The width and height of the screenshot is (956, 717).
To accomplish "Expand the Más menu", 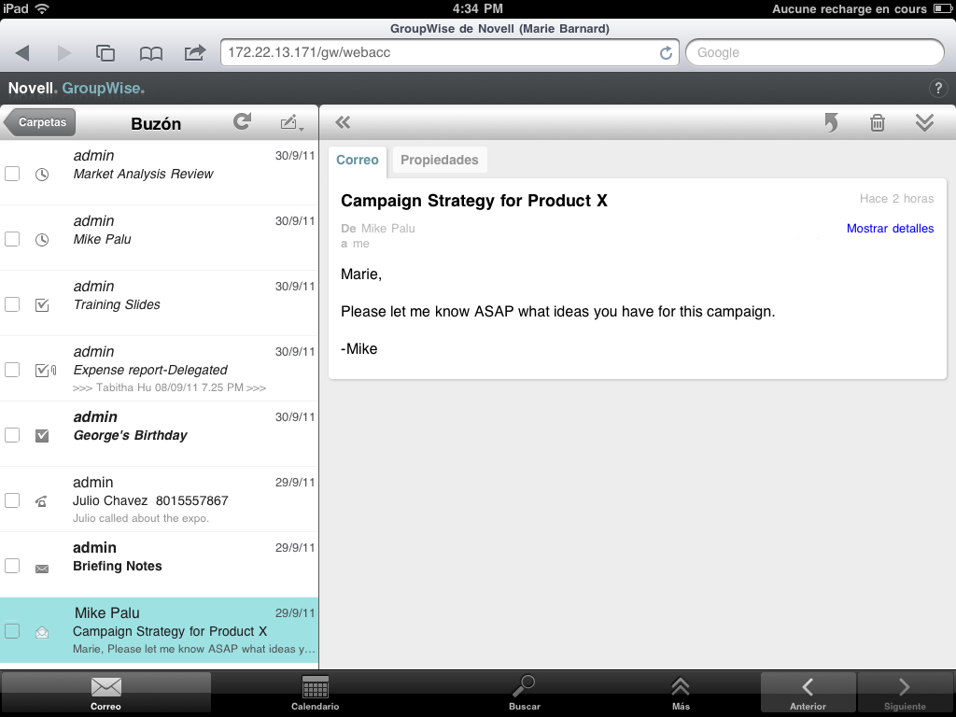I will (681, 693).
